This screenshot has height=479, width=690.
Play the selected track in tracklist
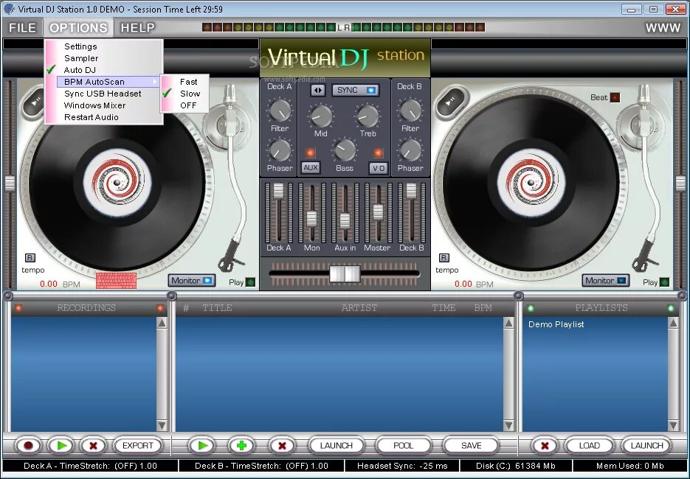(x=202, y=446)
